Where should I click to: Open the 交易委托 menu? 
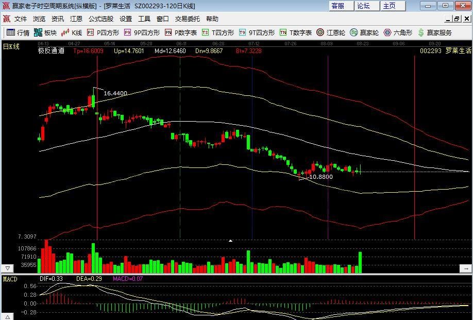[188, 19]
